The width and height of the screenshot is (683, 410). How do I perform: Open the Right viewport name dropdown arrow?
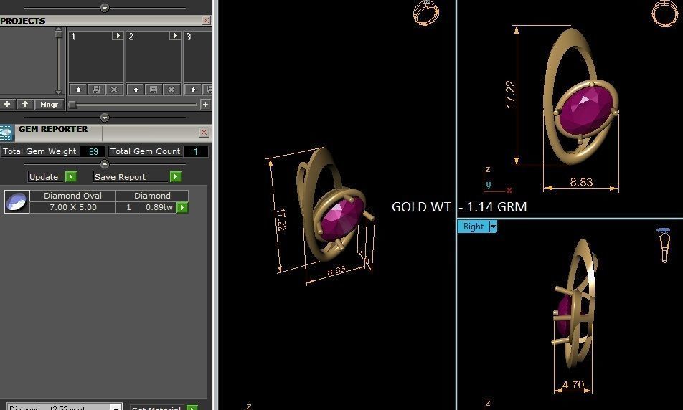coord(493,227)
